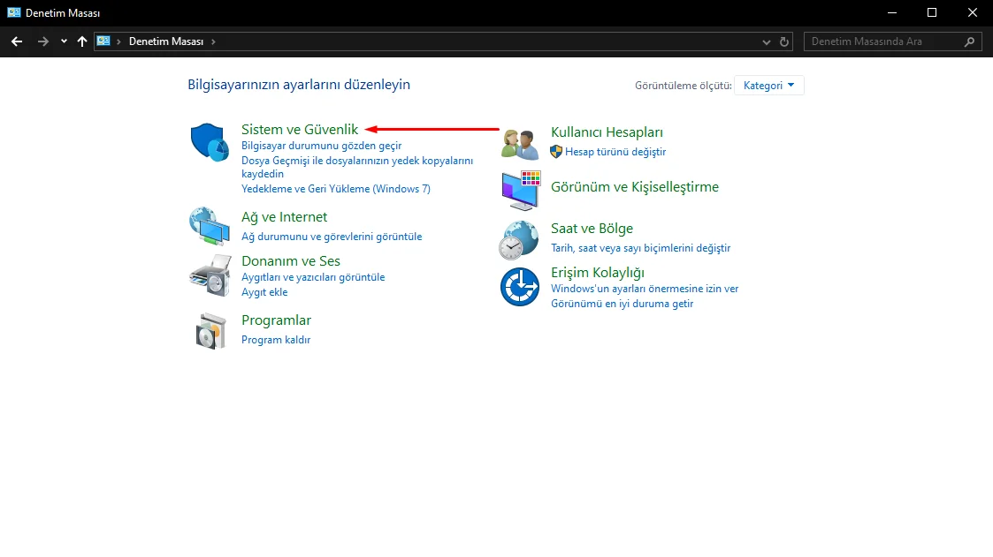Open the Erişim Kolaylığı icon
This screenshot has width=993, height=557.
tap(520, 286)
